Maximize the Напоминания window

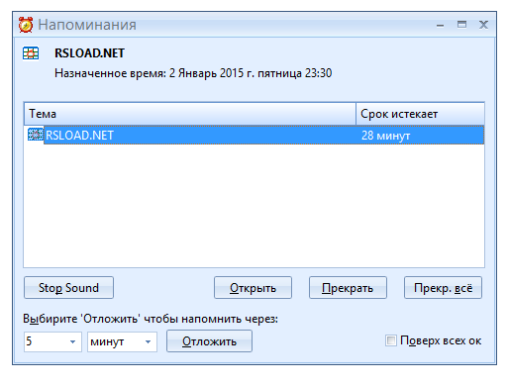[x=461, y=25]
